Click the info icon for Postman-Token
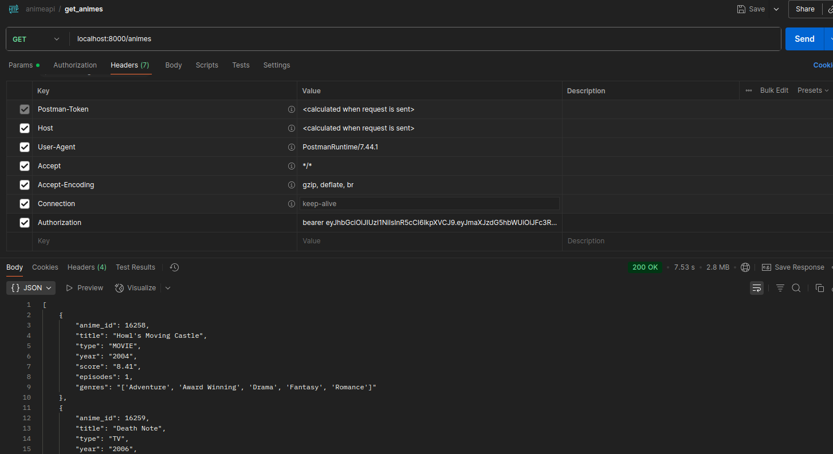The height and width of the screenshot is (454, 833). point(291,109)
